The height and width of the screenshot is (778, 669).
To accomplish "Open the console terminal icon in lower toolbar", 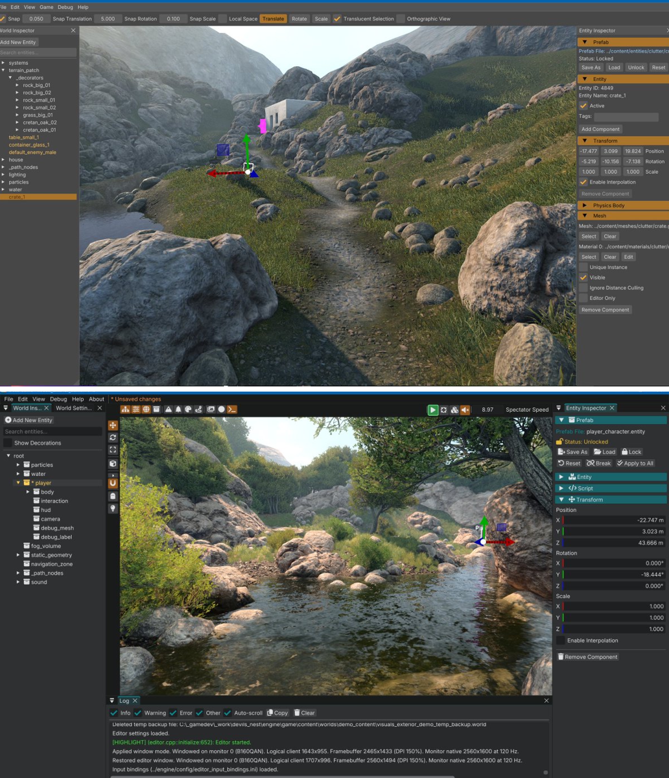I will [232, 409].
